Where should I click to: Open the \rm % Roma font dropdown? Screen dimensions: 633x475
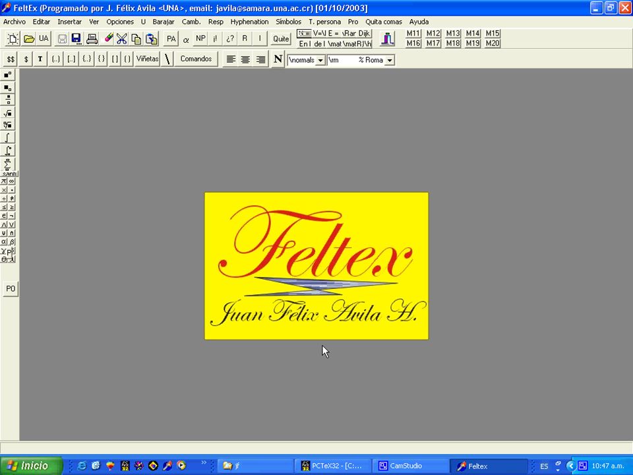tap(390, 60)
